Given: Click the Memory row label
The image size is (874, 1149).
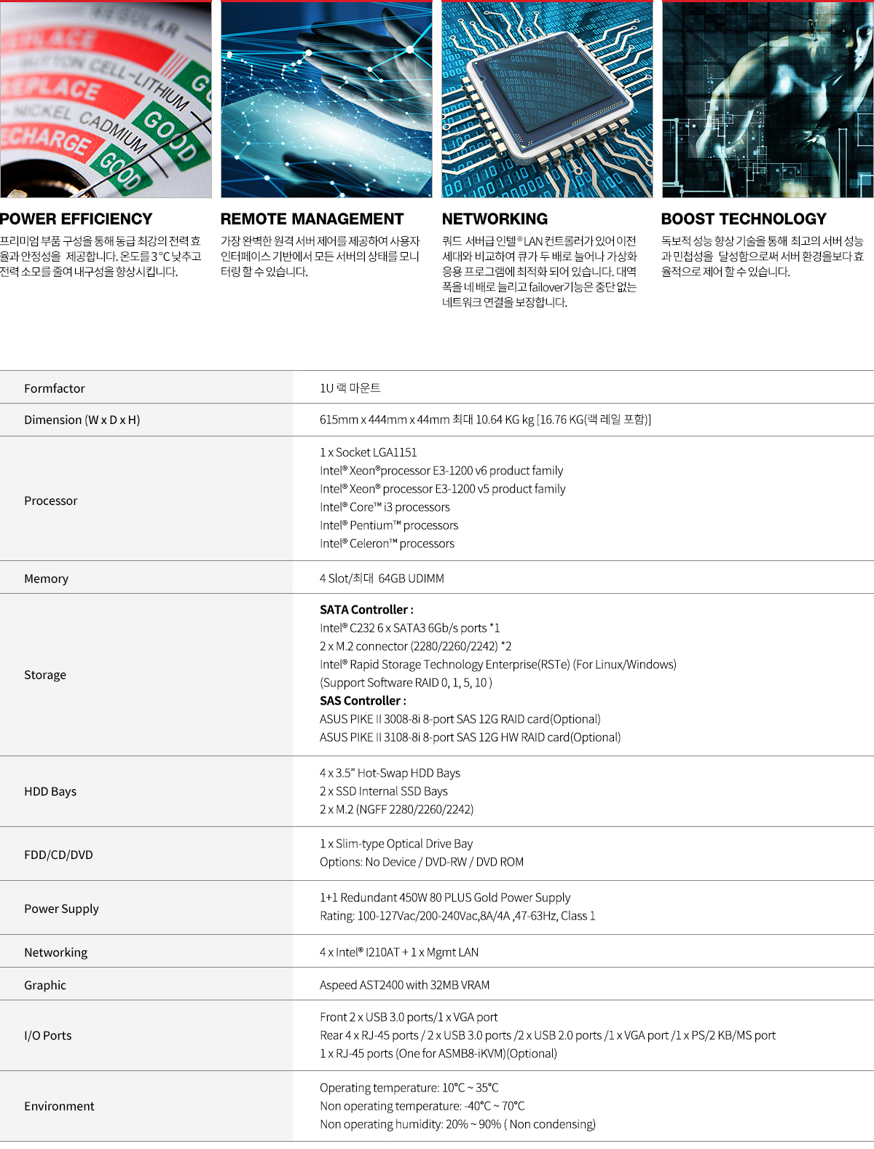Looking at the screenshot, I should (x=46, y=579).
